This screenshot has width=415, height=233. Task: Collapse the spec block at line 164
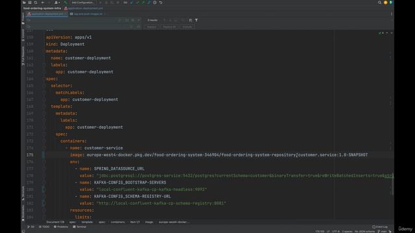44,79
